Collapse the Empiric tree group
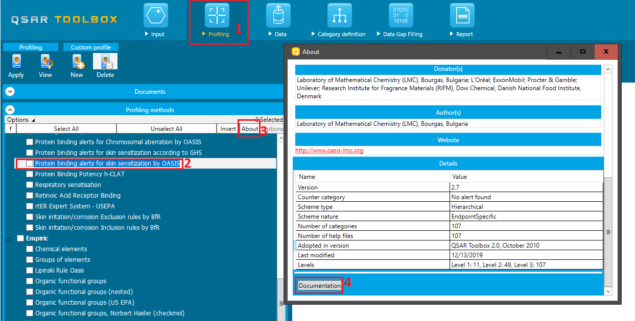Viewport: 635px width, 321px height. click(x=8, y=238)
